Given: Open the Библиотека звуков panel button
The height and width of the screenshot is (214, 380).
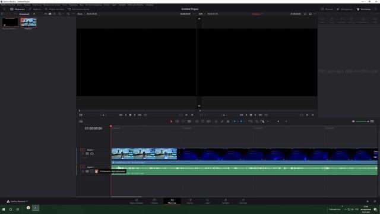Looking at the screenshot, I should coord(78,10).
